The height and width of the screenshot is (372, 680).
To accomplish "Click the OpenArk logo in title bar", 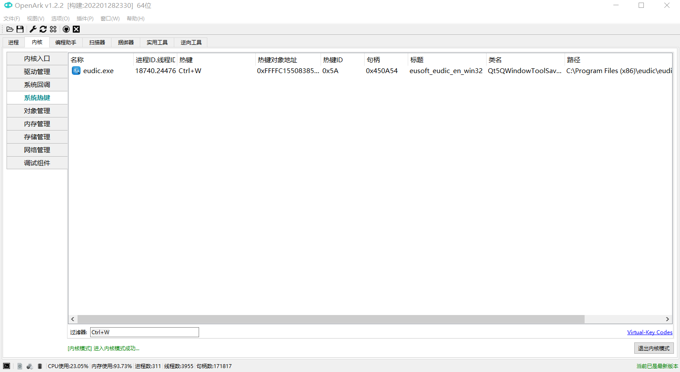I will (x=8, y=5).
